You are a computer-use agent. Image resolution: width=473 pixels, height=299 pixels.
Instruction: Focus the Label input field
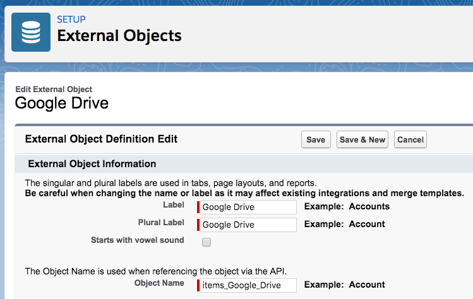(x=248, y=207)
